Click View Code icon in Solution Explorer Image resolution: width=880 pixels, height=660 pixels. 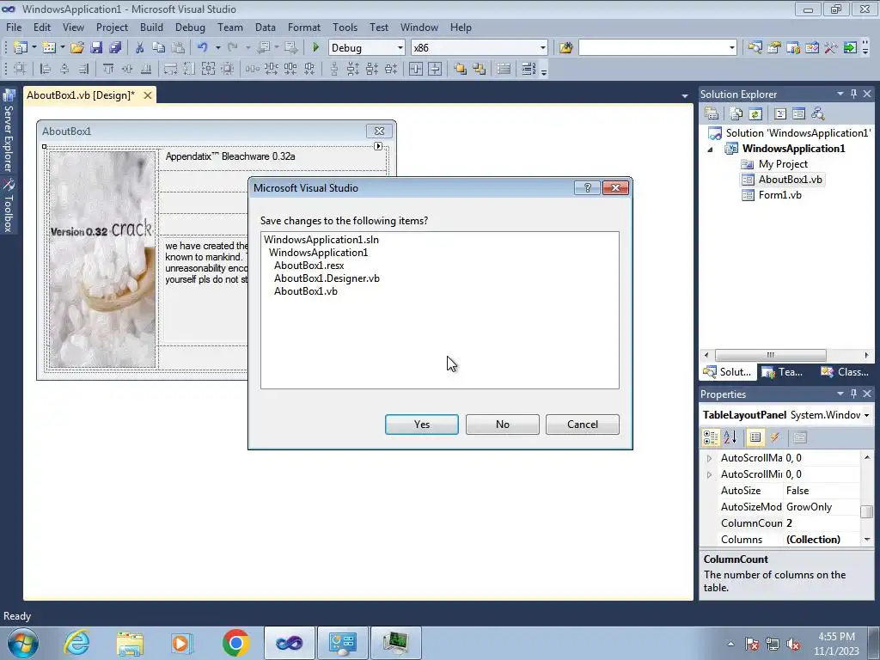coord(780,114)
